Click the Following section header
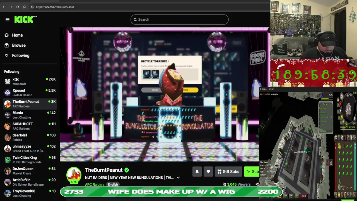The image size is (357, 201). 12,71
